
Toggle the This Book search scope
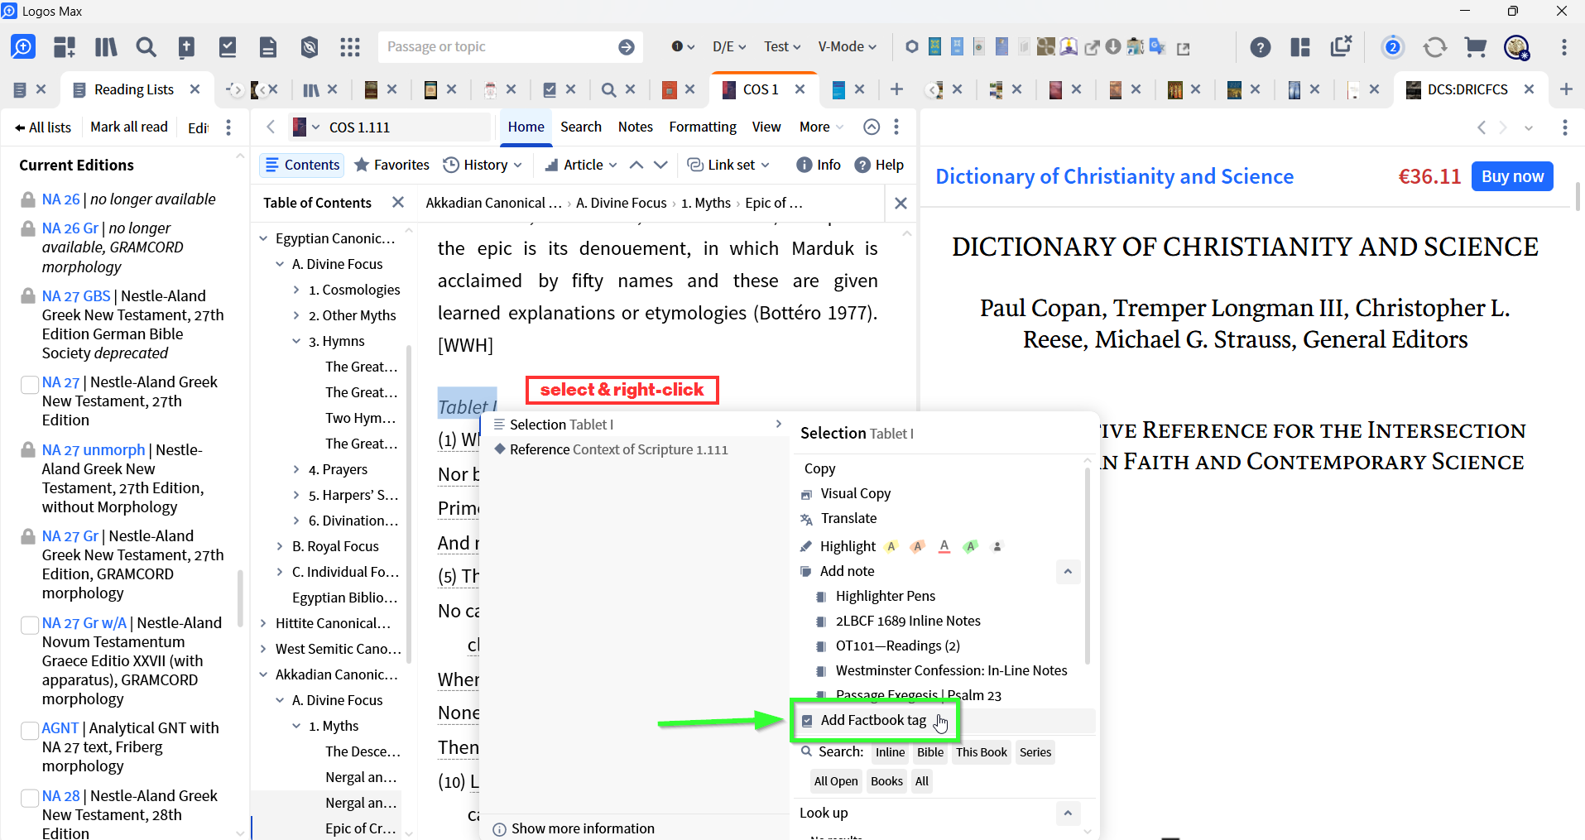982,752
